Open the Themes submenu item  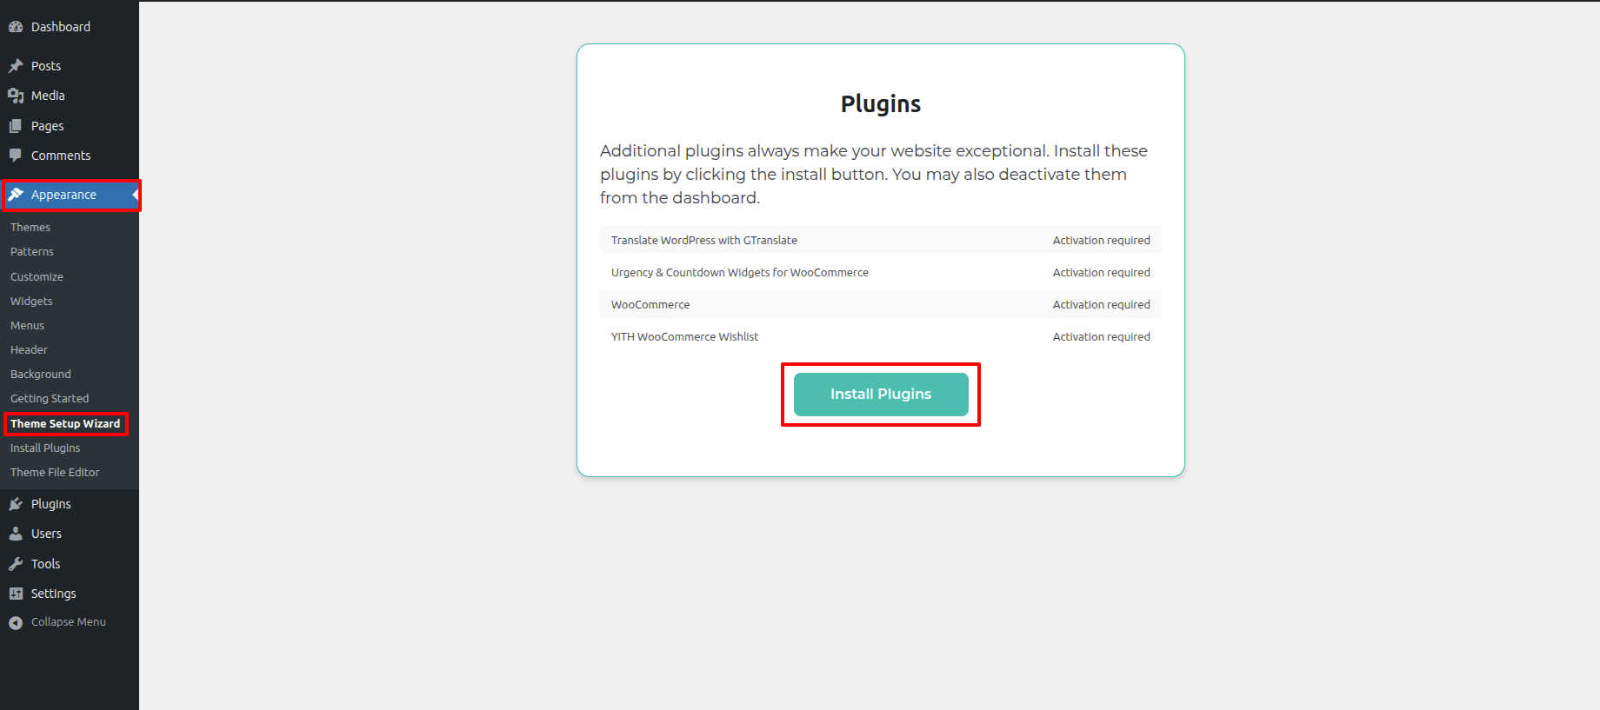coord(30,228)
